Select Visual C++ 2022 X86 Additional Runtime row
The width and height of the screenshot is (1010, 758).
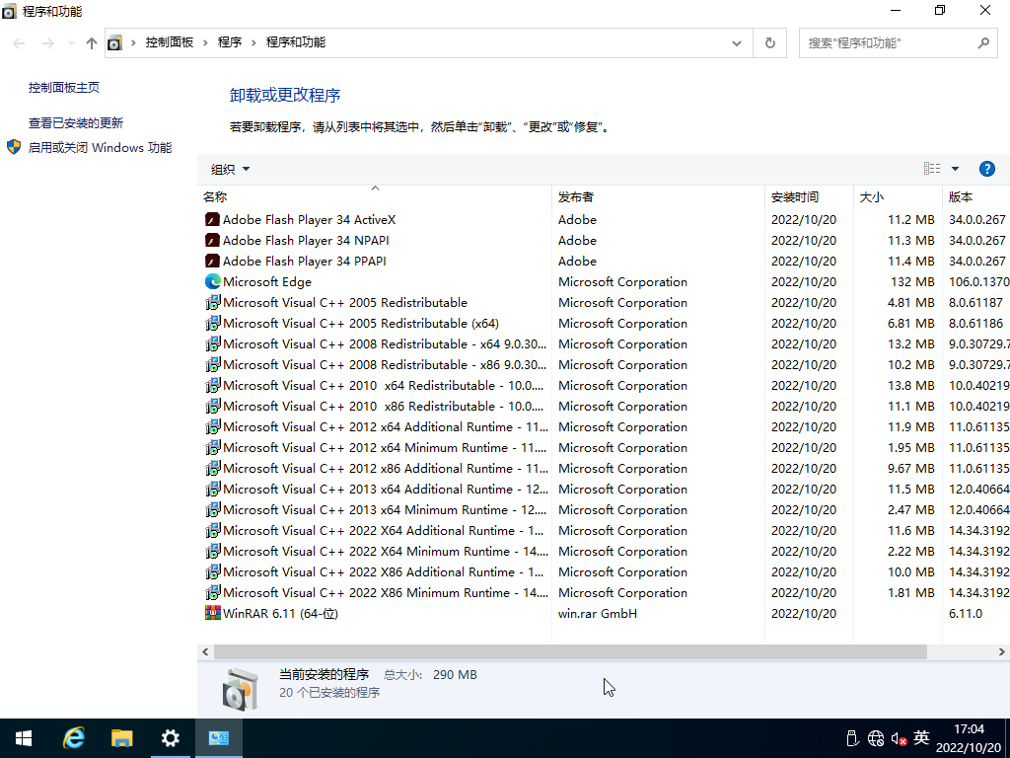click(604, 571)
